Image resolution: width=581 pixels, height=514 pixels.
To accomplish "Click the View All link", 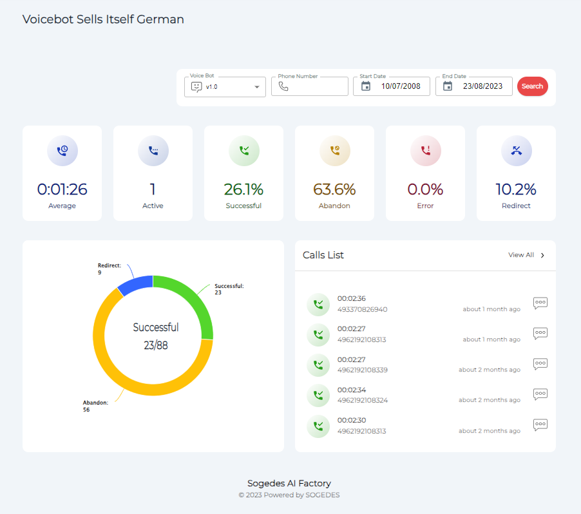I will point(520,255).
